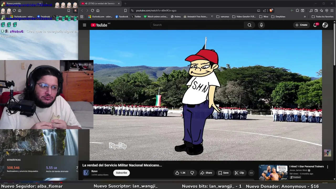The width and height of the screenshot is (336, 189).
Task: Click the home icon in YouTube browser window
Action: 98,10
